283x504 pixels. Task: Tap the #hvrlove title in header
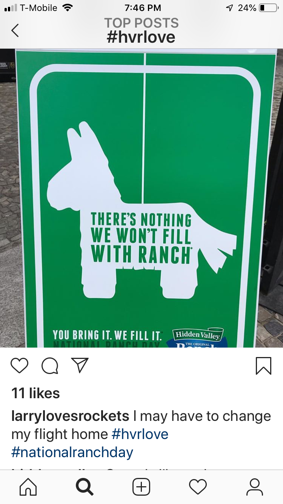tap(141, 37)
